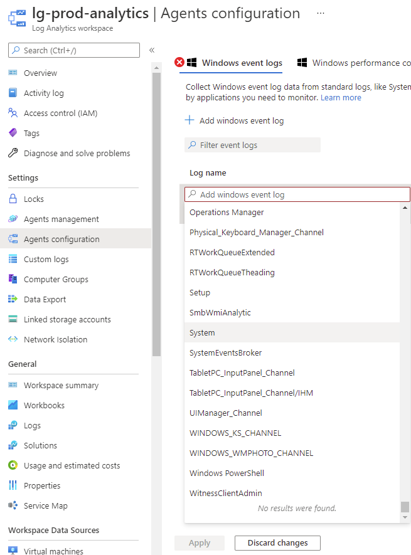This screenshot has height=555, width=411.
Task: Click the Logs icon in General section
Action: pos(13,425)
